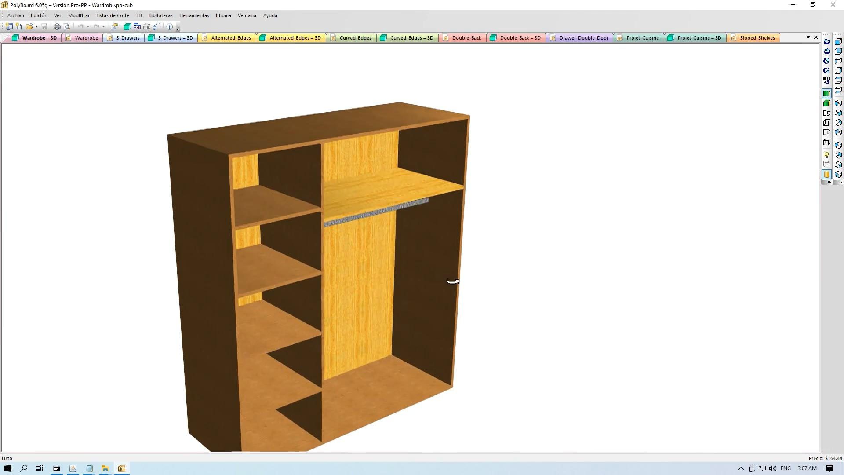Switch to the Curved_Edges – 3D tab
The width and height of the screenshot is (844, 475).
click(411, 38)
